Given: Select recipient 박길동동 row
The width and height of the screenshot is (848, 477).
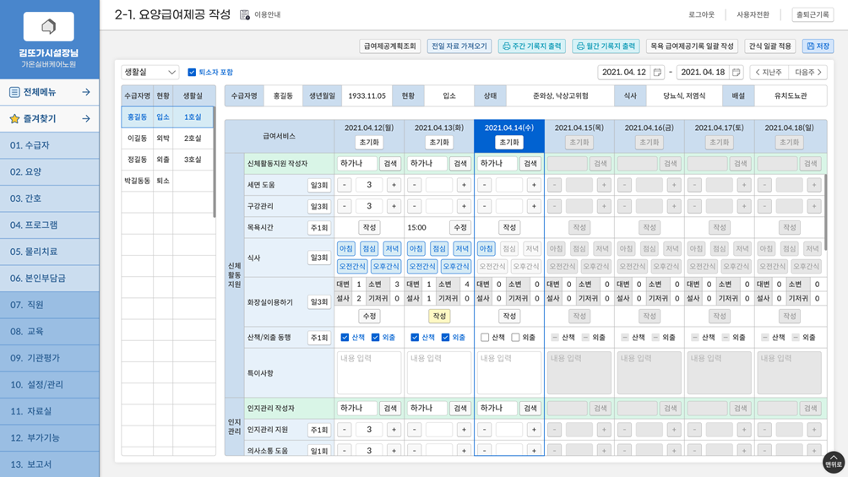Looking at the screenshot, I should 167,181.
